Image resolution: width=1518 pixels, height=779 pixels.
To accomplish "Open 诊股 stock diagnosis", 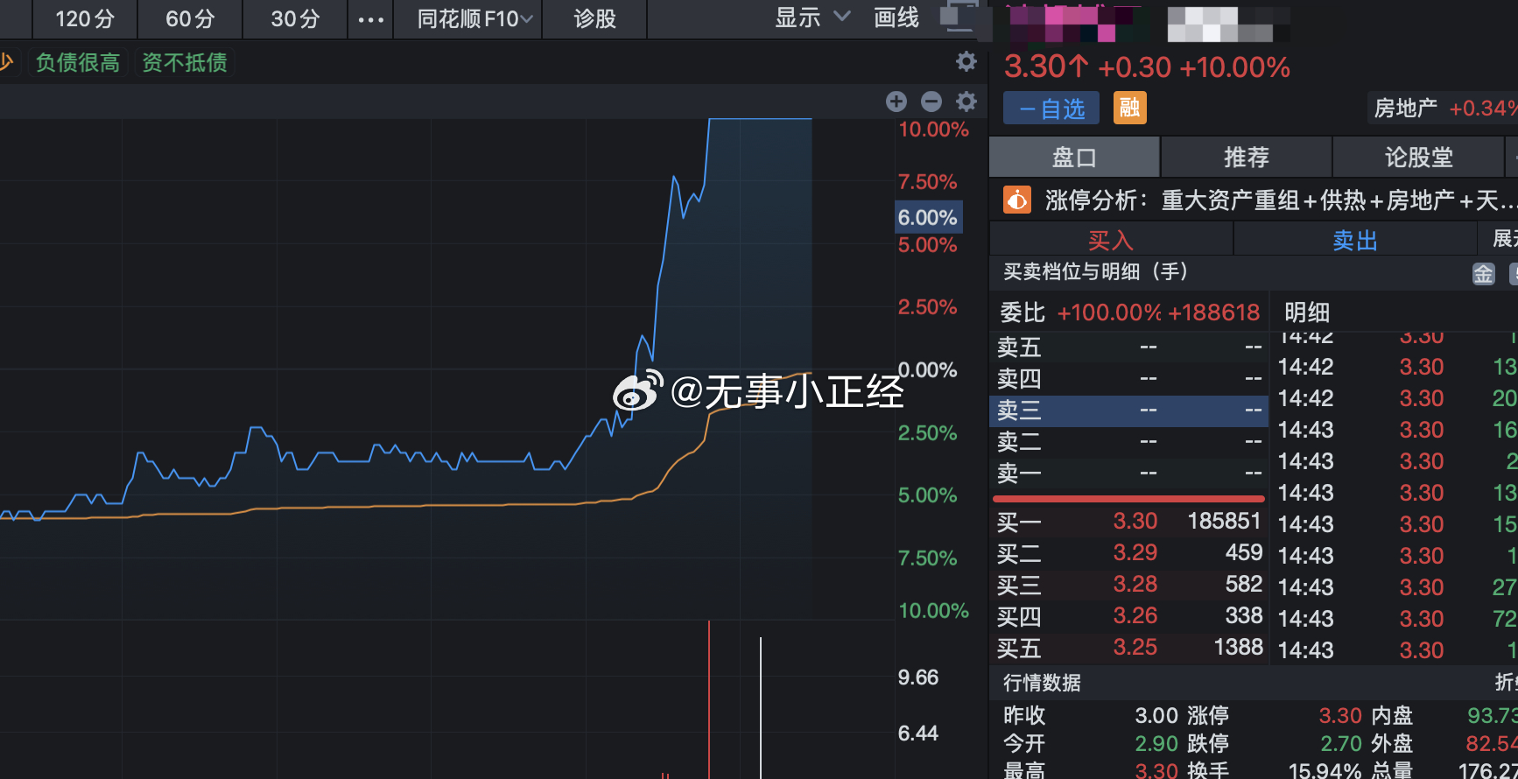I will pyautogui.click(x=594, y=18).
